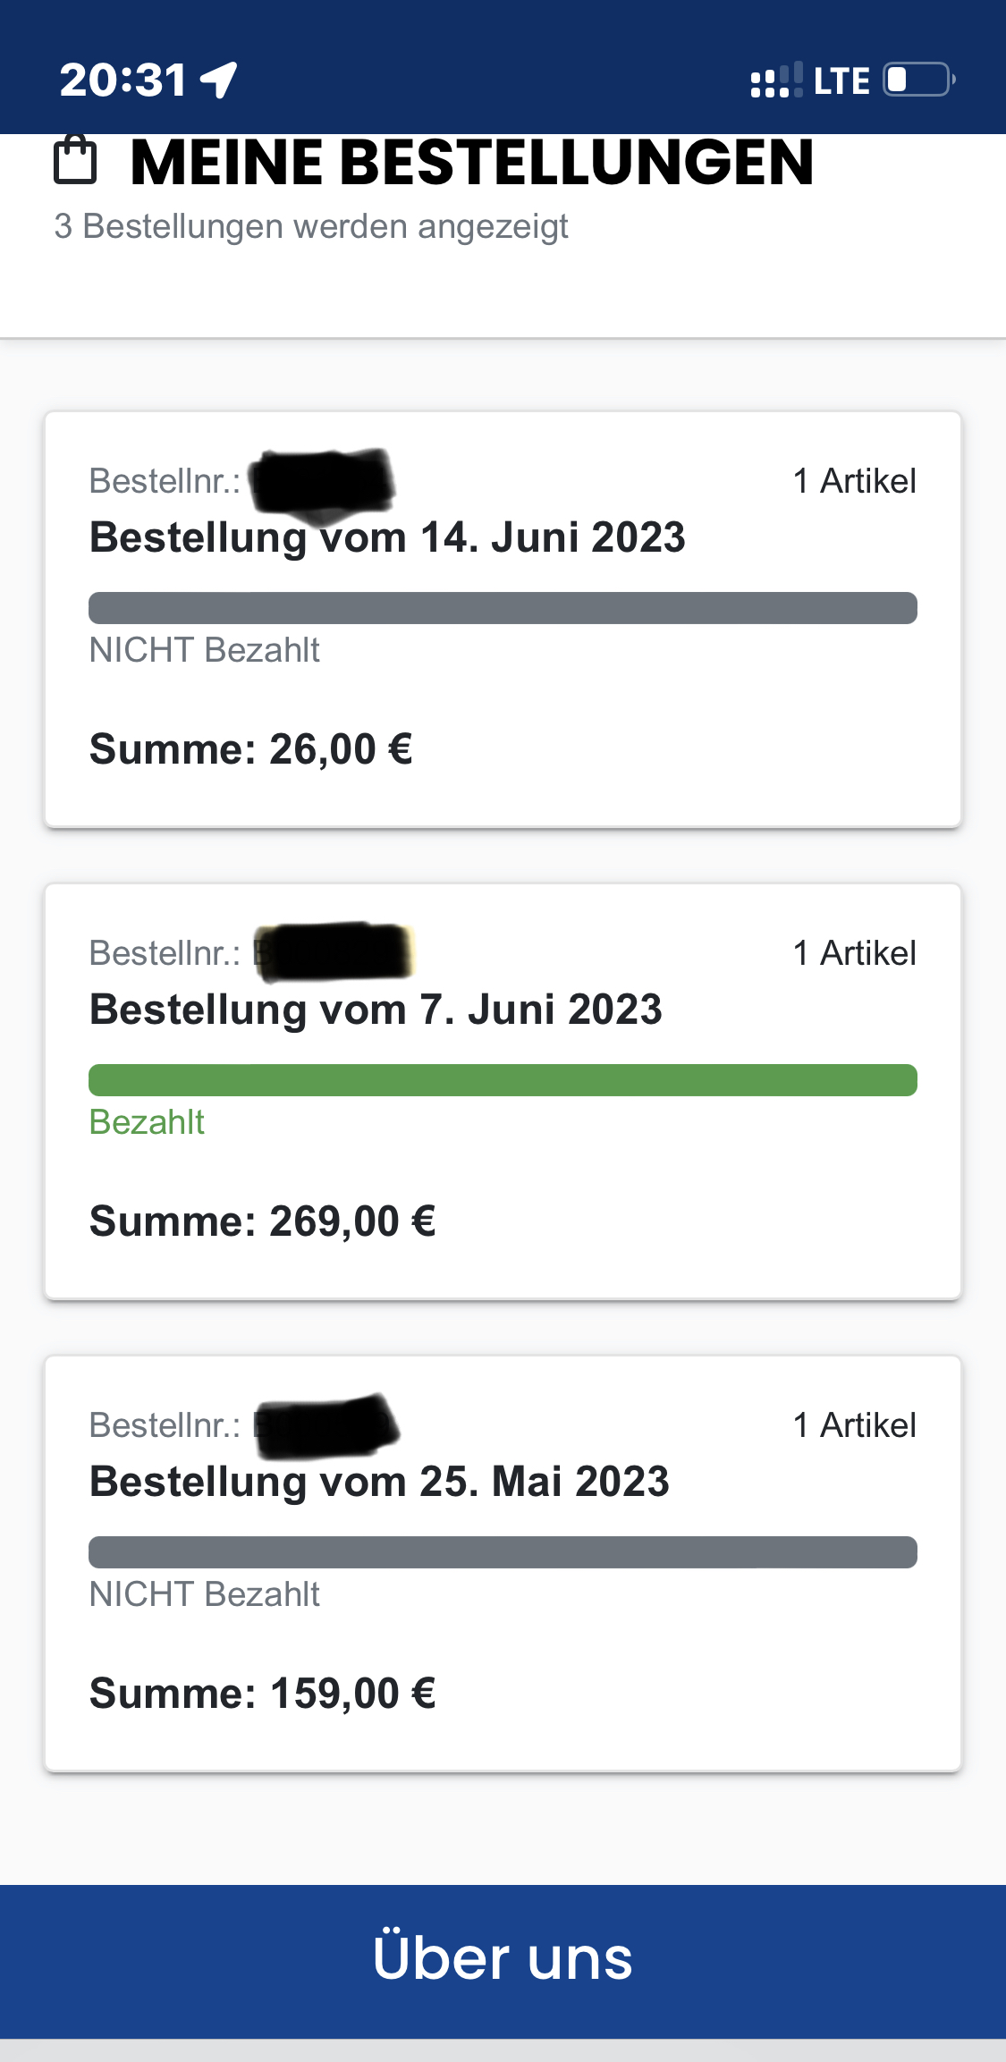Open the Über uns footer section

(503, 1959)
